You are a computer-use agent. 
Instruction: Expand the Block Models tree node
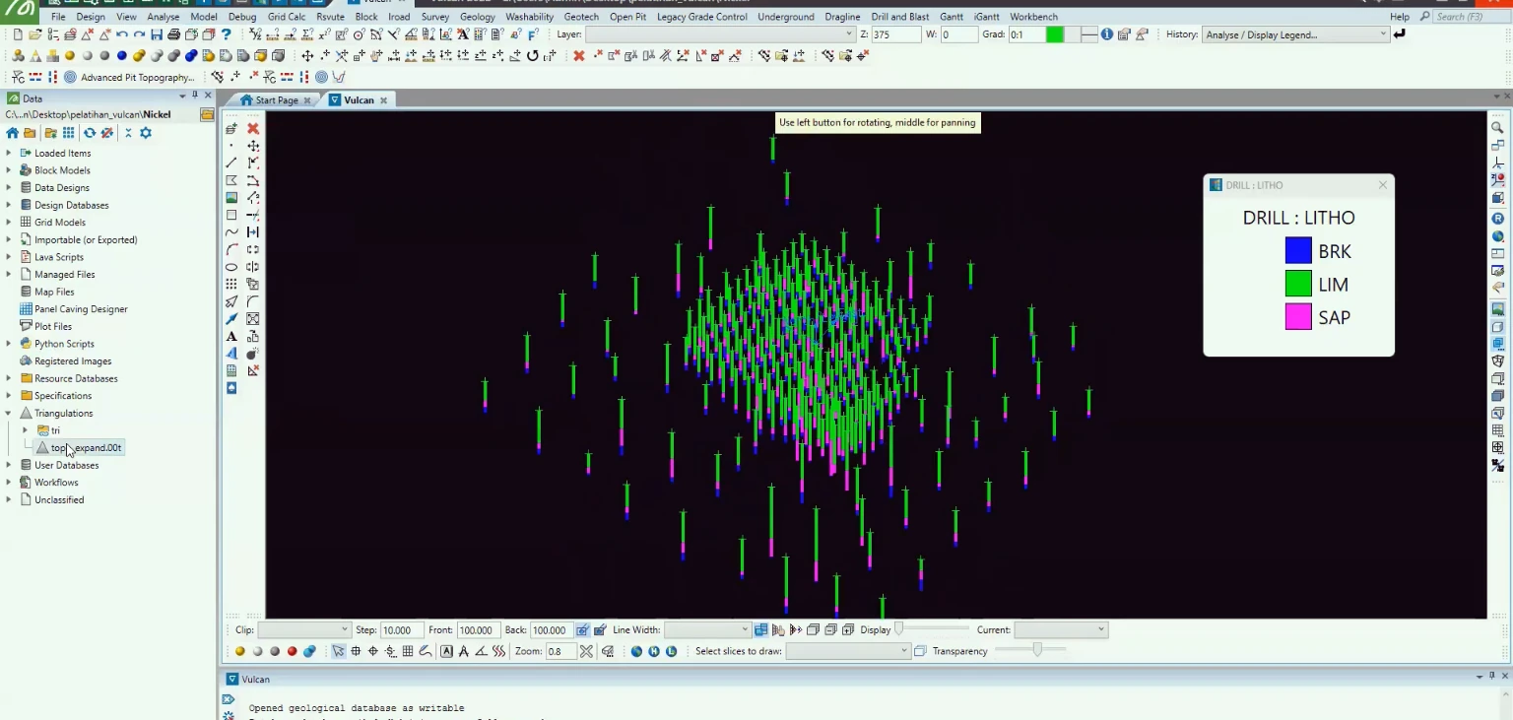point(9,170)
